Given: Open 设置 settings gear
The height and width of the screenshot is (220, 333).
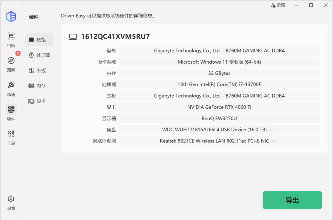Looking at the screenshot, I should [x=11, y=203].
